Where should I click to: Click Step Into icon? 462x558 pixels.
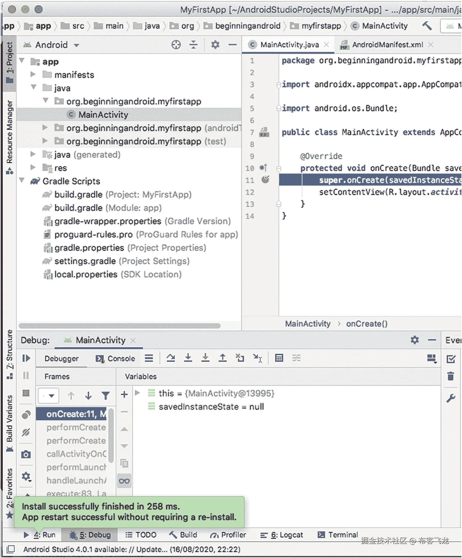click(188, 358)
